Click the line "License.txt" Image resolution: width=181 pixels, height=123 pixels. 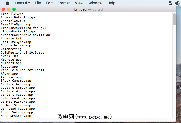click(11, 38)
